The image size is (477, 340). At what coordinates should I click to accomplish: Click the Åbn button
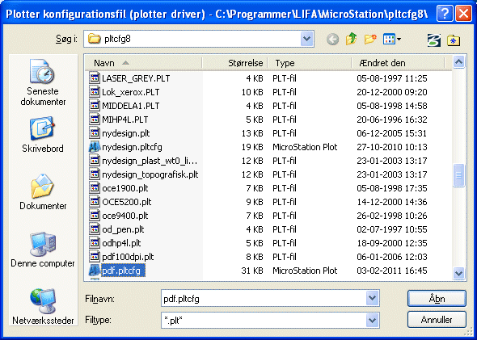click(437, 298)
